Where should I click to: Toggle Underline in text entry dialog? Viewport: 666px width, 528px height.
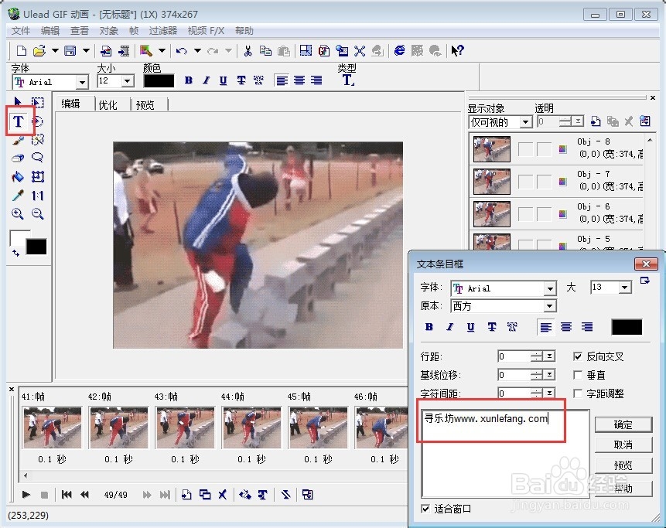pos(470,327)
